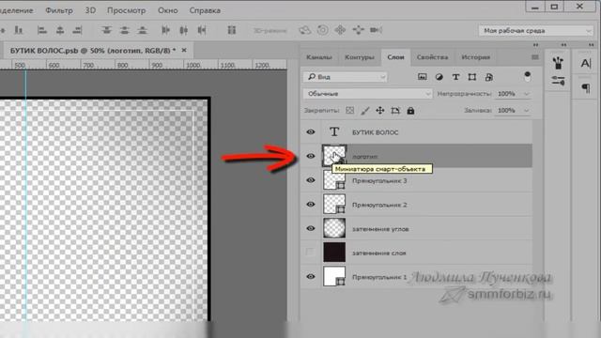Filter layers by smart objects icon
The width and height of the screenshot is (601, 338).
point(488,77)
